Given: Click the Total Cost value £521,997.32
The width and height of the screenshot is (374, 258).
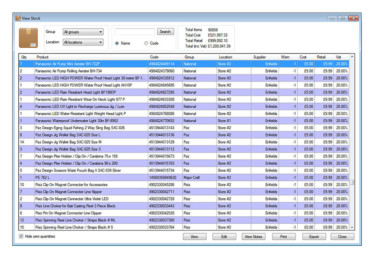Looking at the screenshot, I should 218,35.
